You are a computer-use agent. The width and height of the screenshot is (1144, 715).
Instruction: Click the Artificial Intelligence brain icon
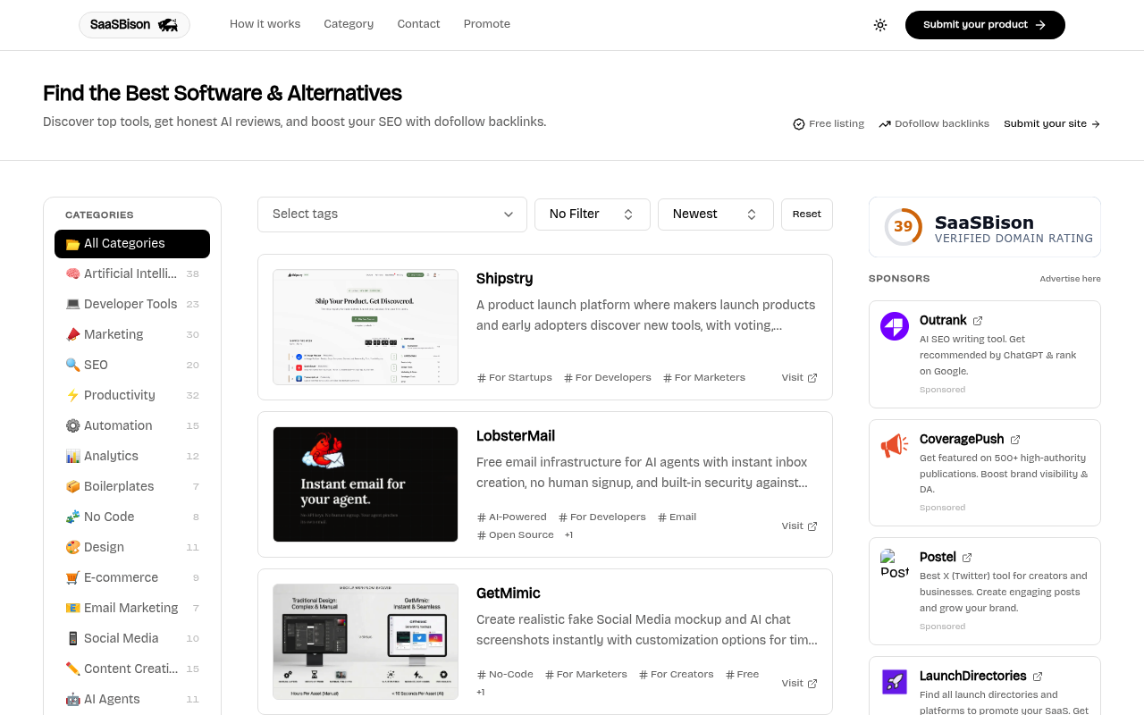pos(73,273)
